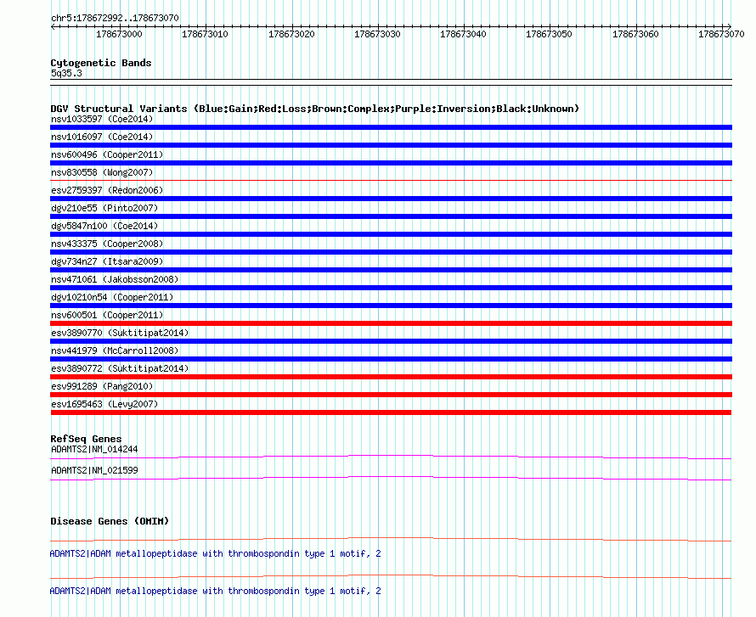The height and width of the screenshot is (617, 756).
Task: Select ruler position 178673050
Action: 549,34
